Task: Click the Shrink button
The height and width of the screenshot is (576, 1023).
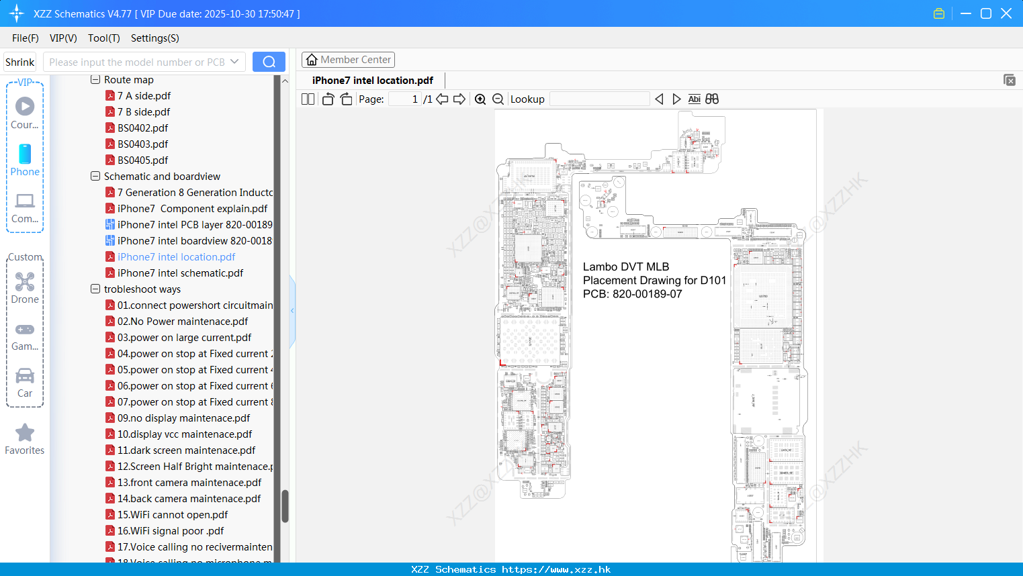Action: [20, 62]
